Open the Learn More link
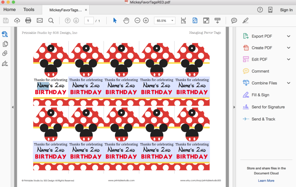This screenshot has width=296, height=187. click(266, 180)
